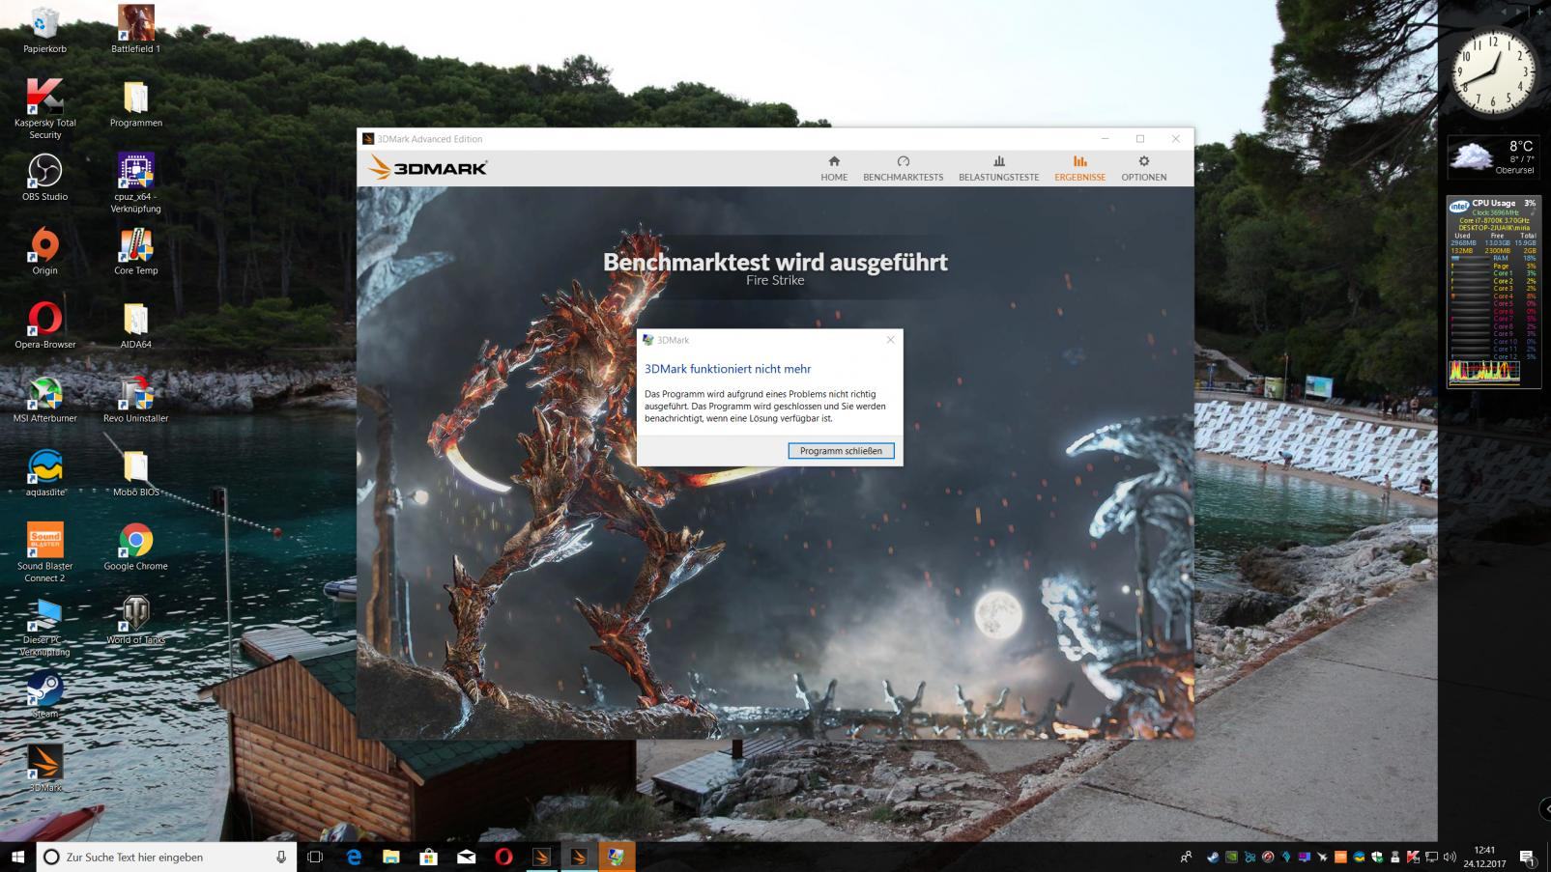Open Revo Uninstaller desktop icon
The image size is (1551, 872).
click(135, 399)
